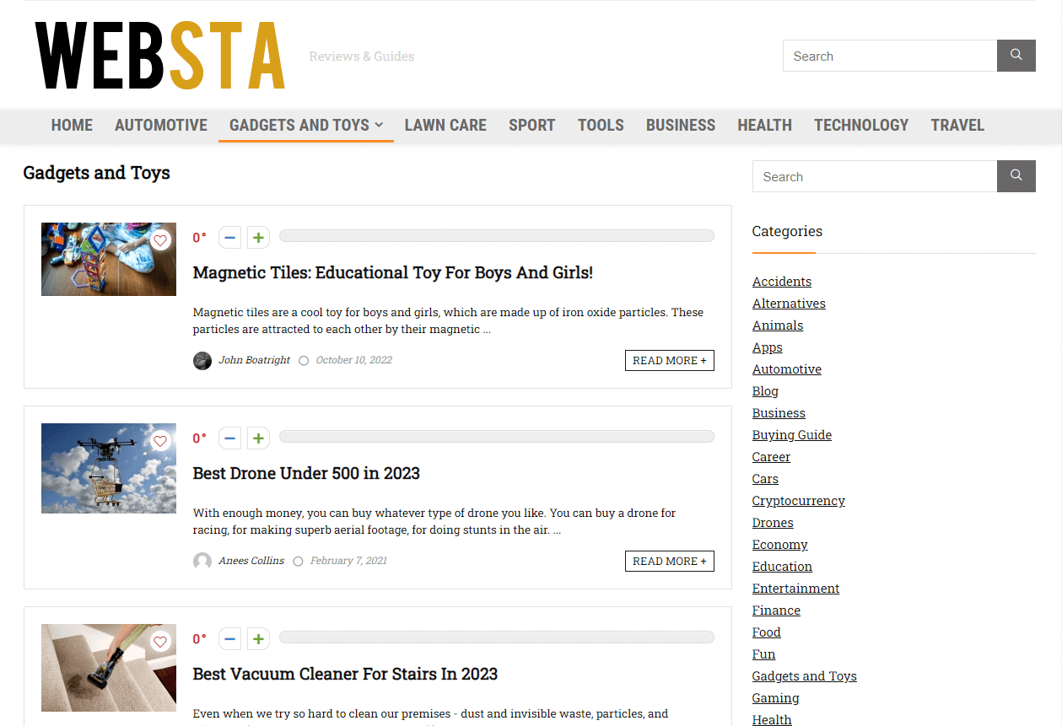Image resolution: width=1062 pixels, height=726 pixels.
Task: Click the sidebar search magnifier button
Action: point(1016,176)
